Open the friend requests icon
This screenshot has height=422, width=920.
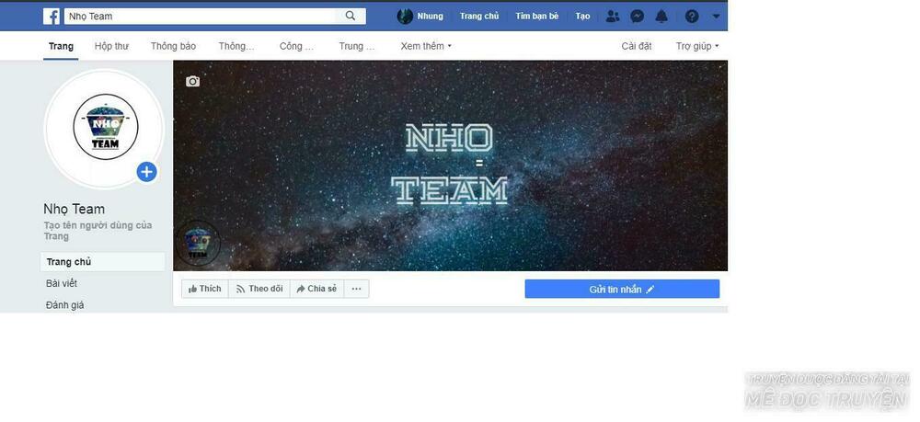click(612, 16)
